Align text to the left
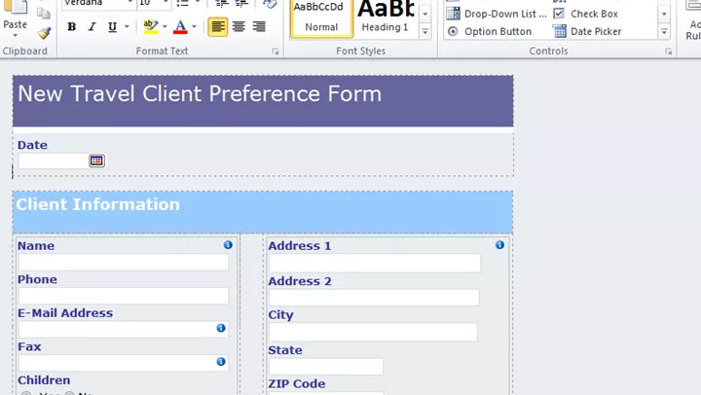701x395 pixels. 217,27
